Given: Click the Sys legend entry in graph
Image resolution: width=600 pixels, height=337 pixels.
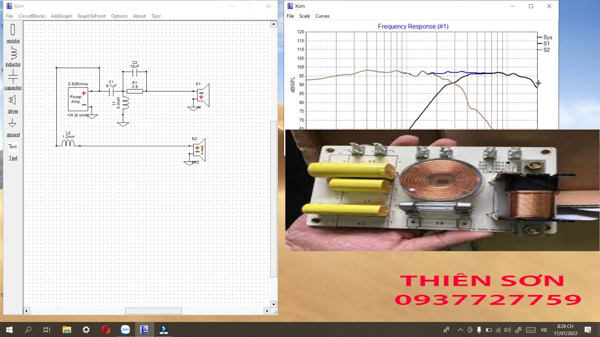Looking at the screenshot, I should (545, 37).
